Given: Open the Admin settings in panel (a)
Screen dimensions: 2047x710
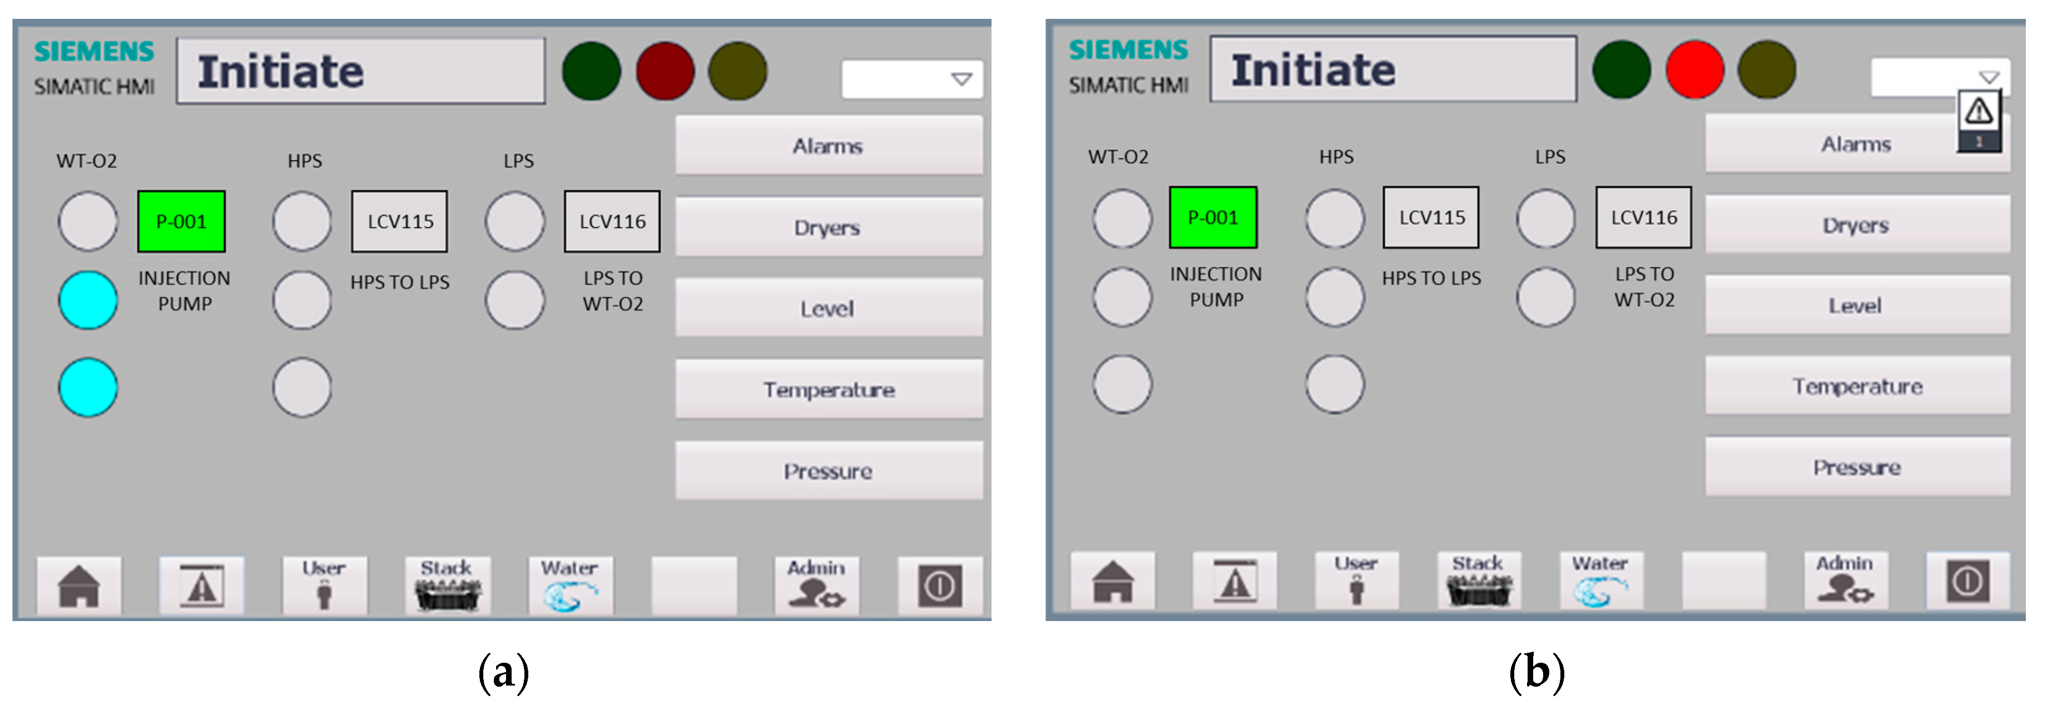Looking at the screenshot, I should coord(816,586).
